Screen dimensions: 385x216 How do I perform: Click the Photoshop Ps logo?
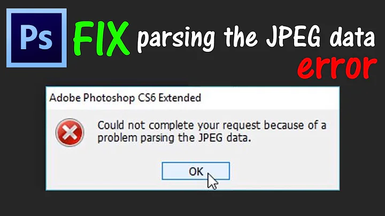pos(36,38)
